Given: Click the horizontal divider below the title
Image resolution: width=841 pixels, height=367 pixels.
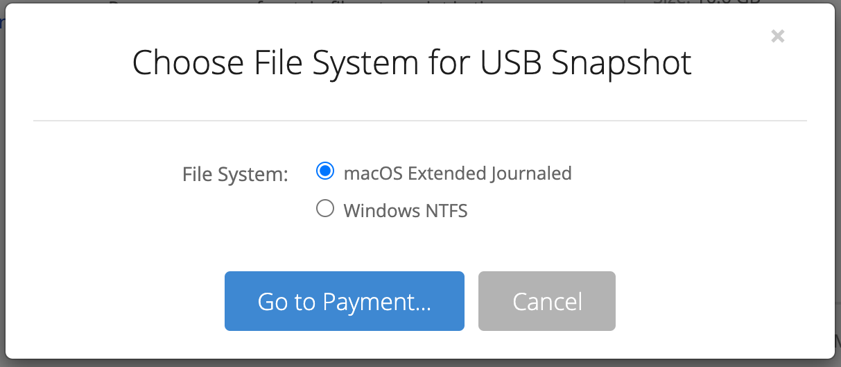Looking at the screenshot, I should (420, 121).
